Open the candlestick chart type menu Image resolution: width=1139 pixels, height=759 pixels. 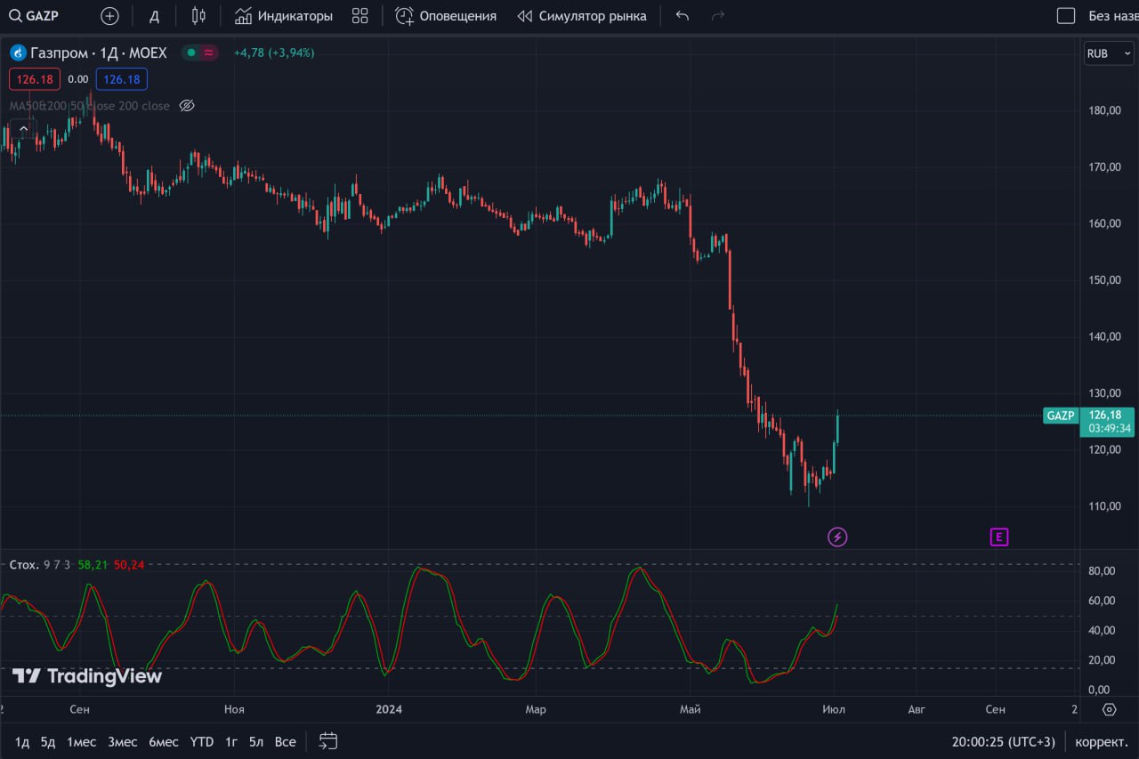coord(198,16)
